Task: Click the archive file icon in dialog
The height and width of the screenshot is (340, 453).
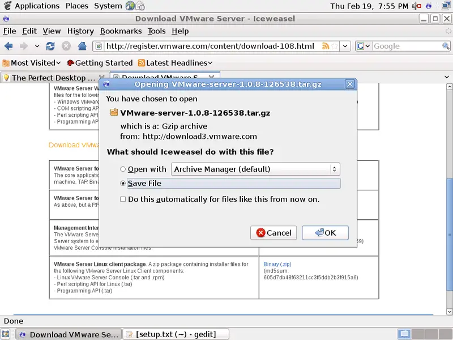Action: (114, 112)
